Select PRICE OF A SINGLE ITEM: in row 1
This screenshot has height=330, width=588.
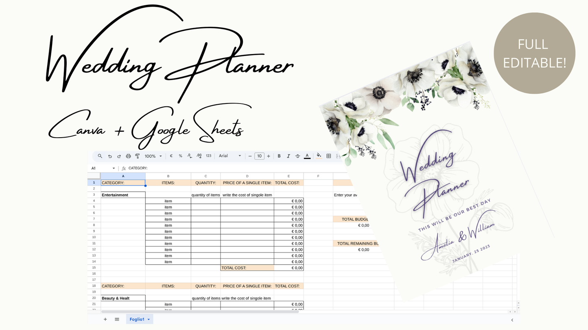(247, 183)
